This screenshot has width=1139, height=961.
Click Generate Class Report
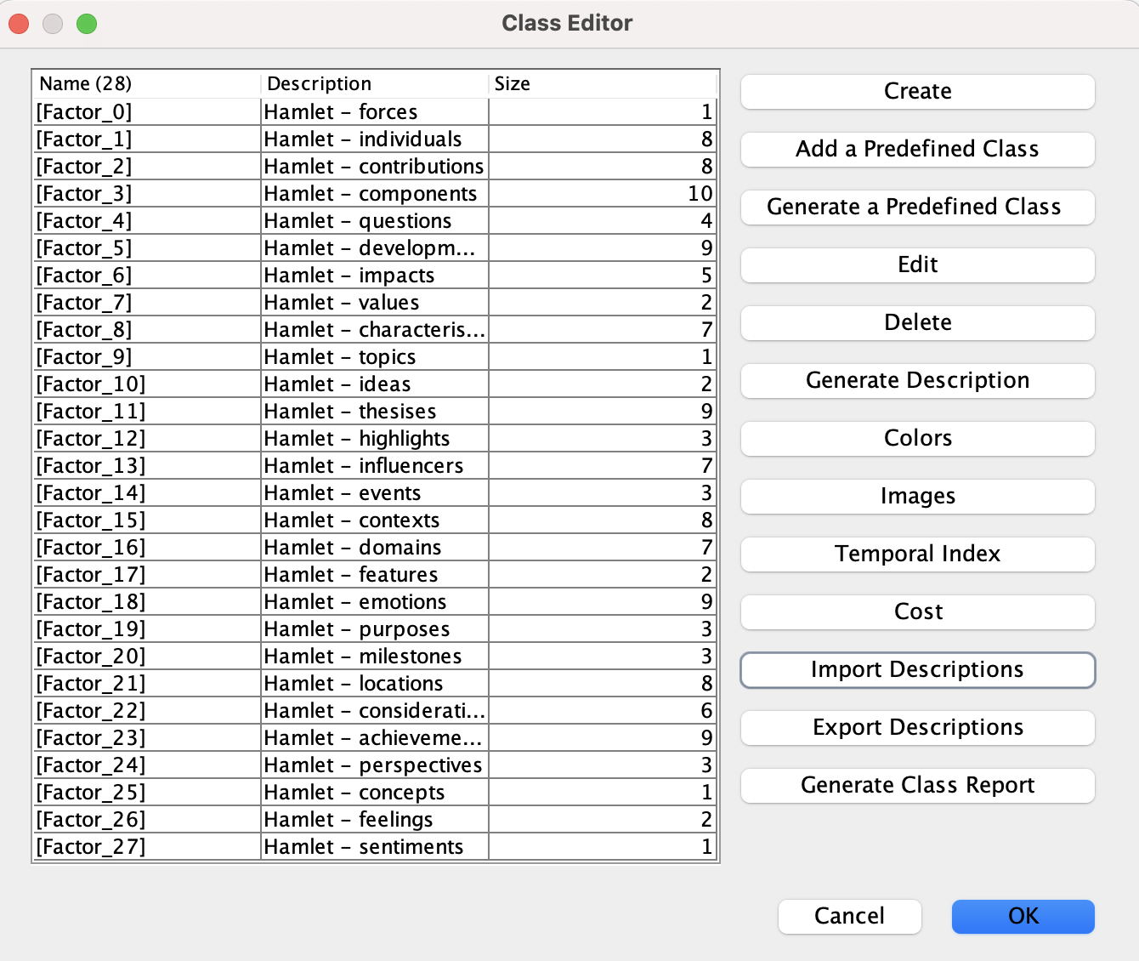pos(917,785)
